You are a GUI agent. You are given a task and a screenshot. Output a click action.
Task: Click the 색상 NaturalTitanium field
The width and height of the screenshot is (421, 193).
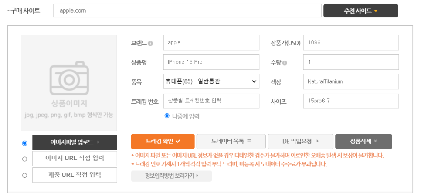click(351, 81)
